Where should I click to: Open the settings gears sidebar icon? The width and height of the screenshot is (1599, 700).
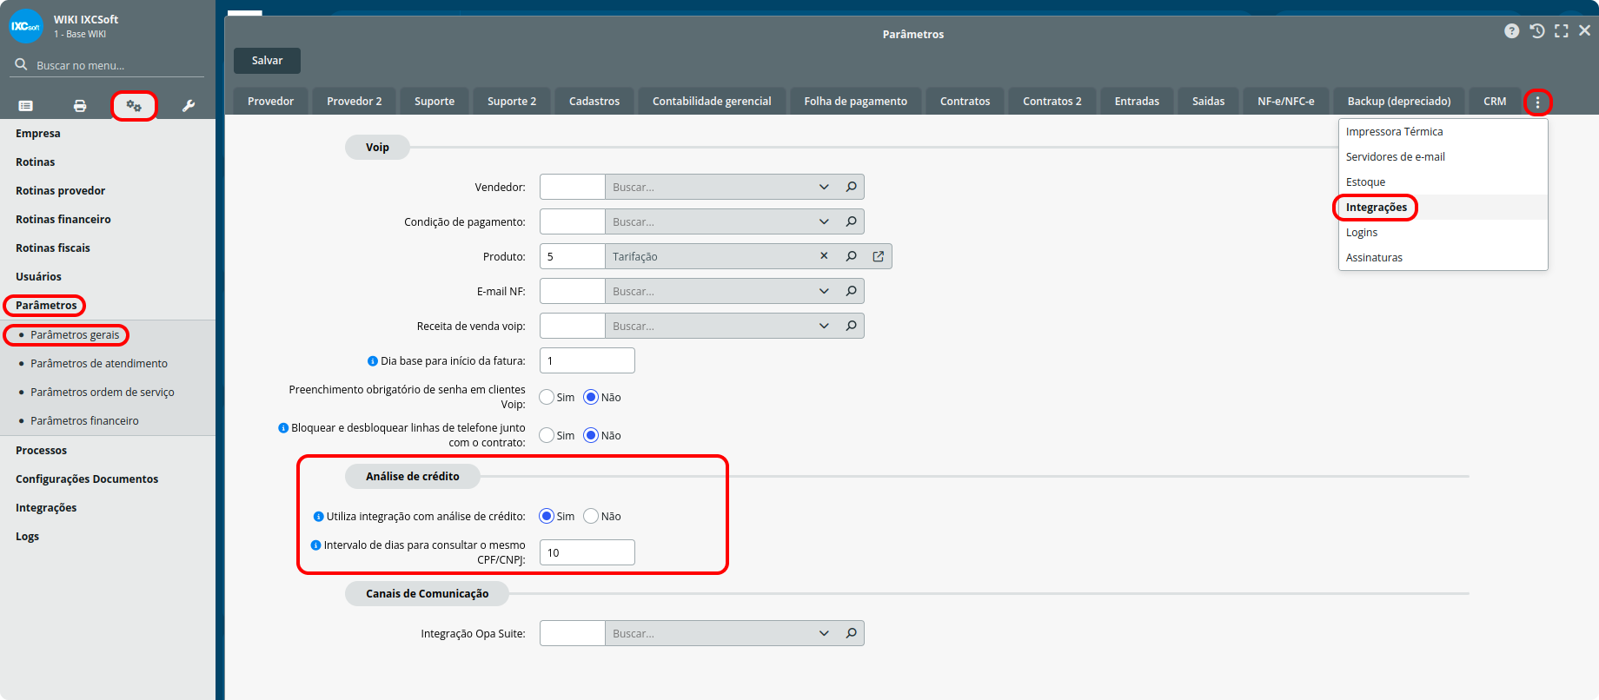click(x=134, y=106)
